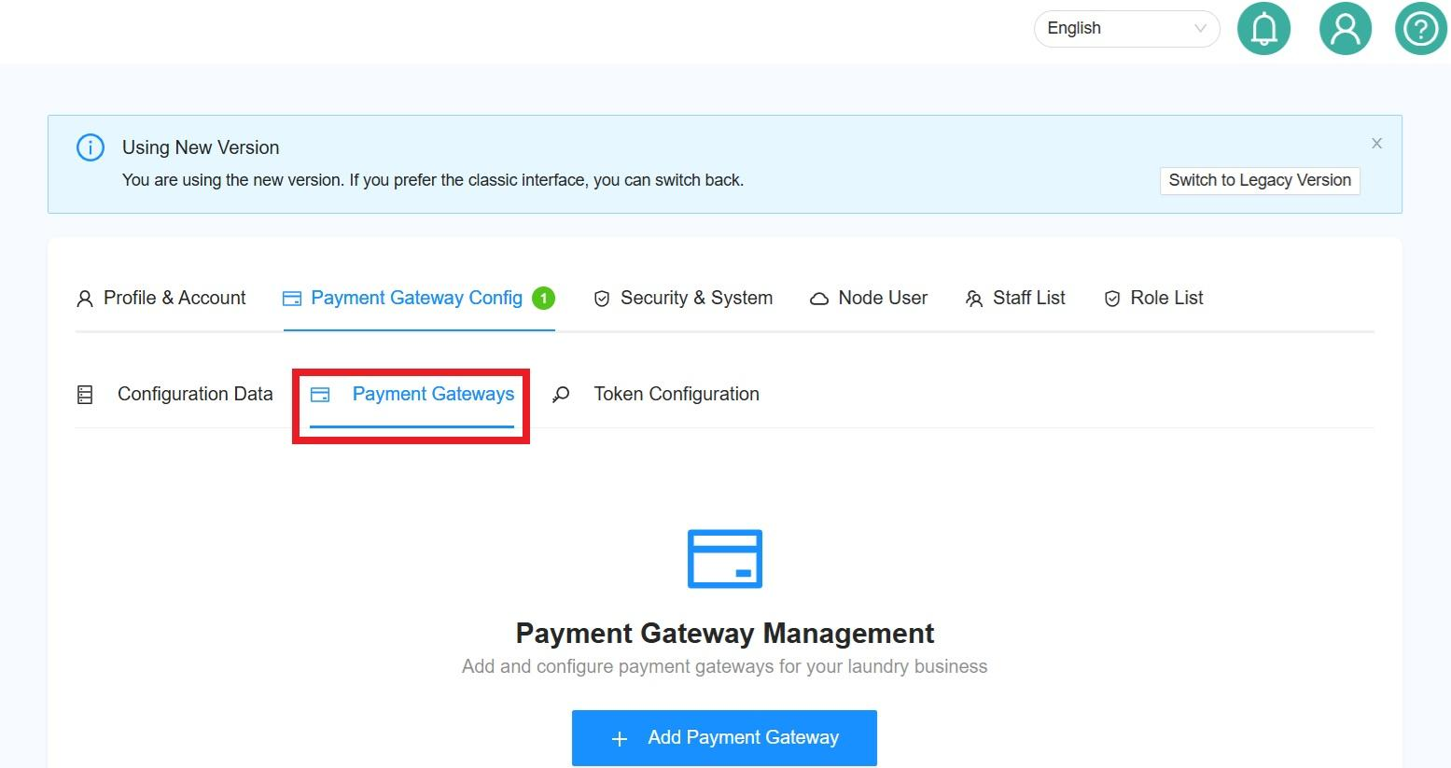Click the text starting 'Add and configure payment gateways'
The width and height of the screenshot is (1451, 768).
click(725, 666)
